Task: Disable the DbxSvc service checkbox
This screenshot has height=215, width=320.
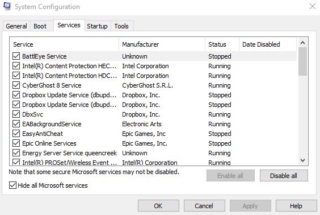Action: (x=16, y=114)
